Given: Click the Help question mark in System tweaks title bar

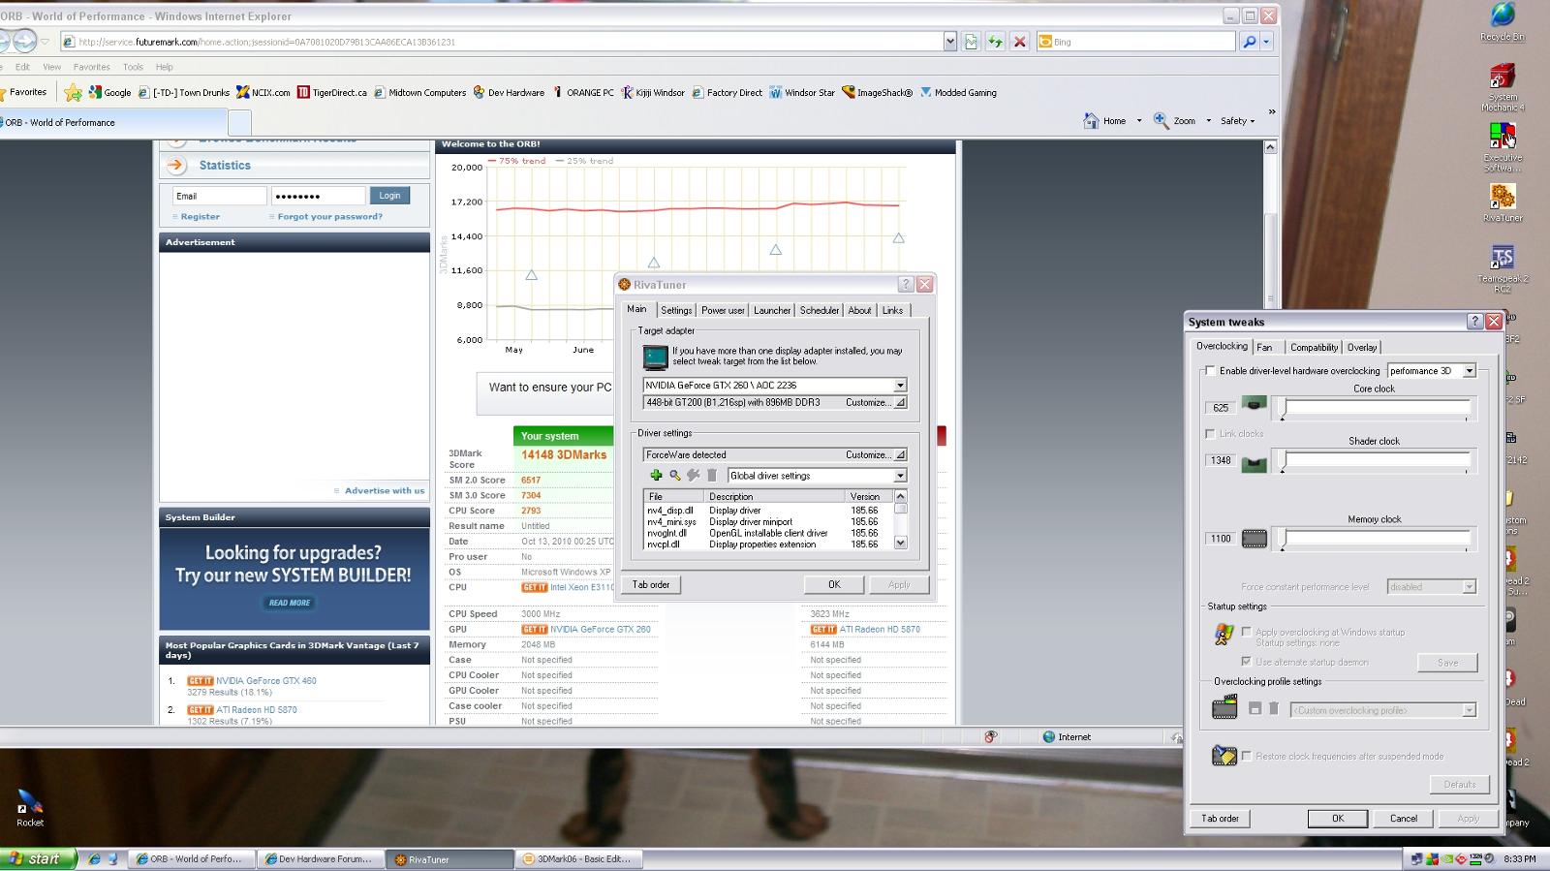Looking at the screenshot, I should pos(1474,322).
